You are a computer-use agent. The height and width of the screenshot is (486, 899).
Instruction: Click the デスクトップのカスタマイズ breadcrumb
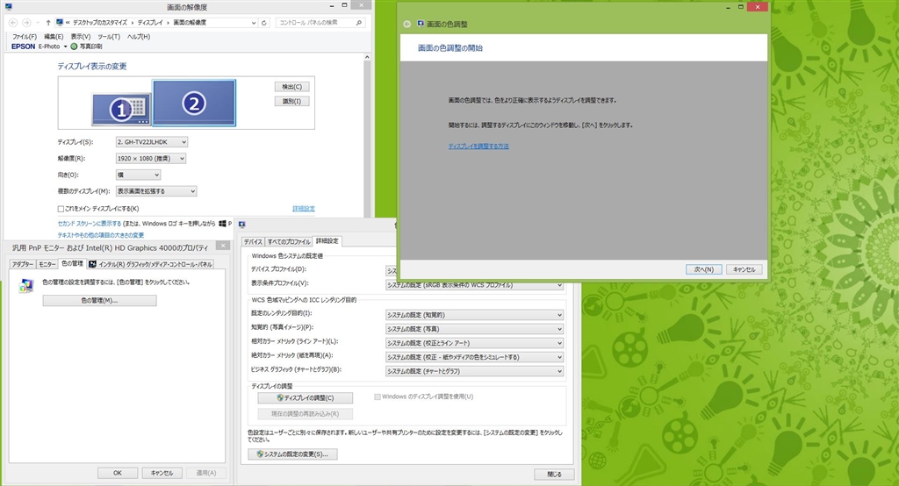click(100, 23)
